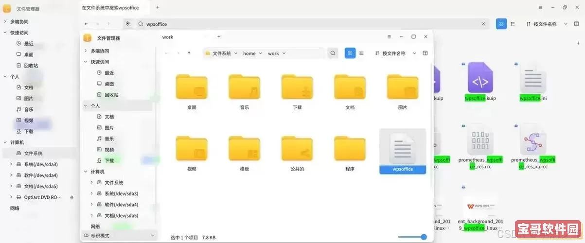Expand Optiarc DVD drive in back sidebar
Viewport: 585px width, 243px height.
11,197
